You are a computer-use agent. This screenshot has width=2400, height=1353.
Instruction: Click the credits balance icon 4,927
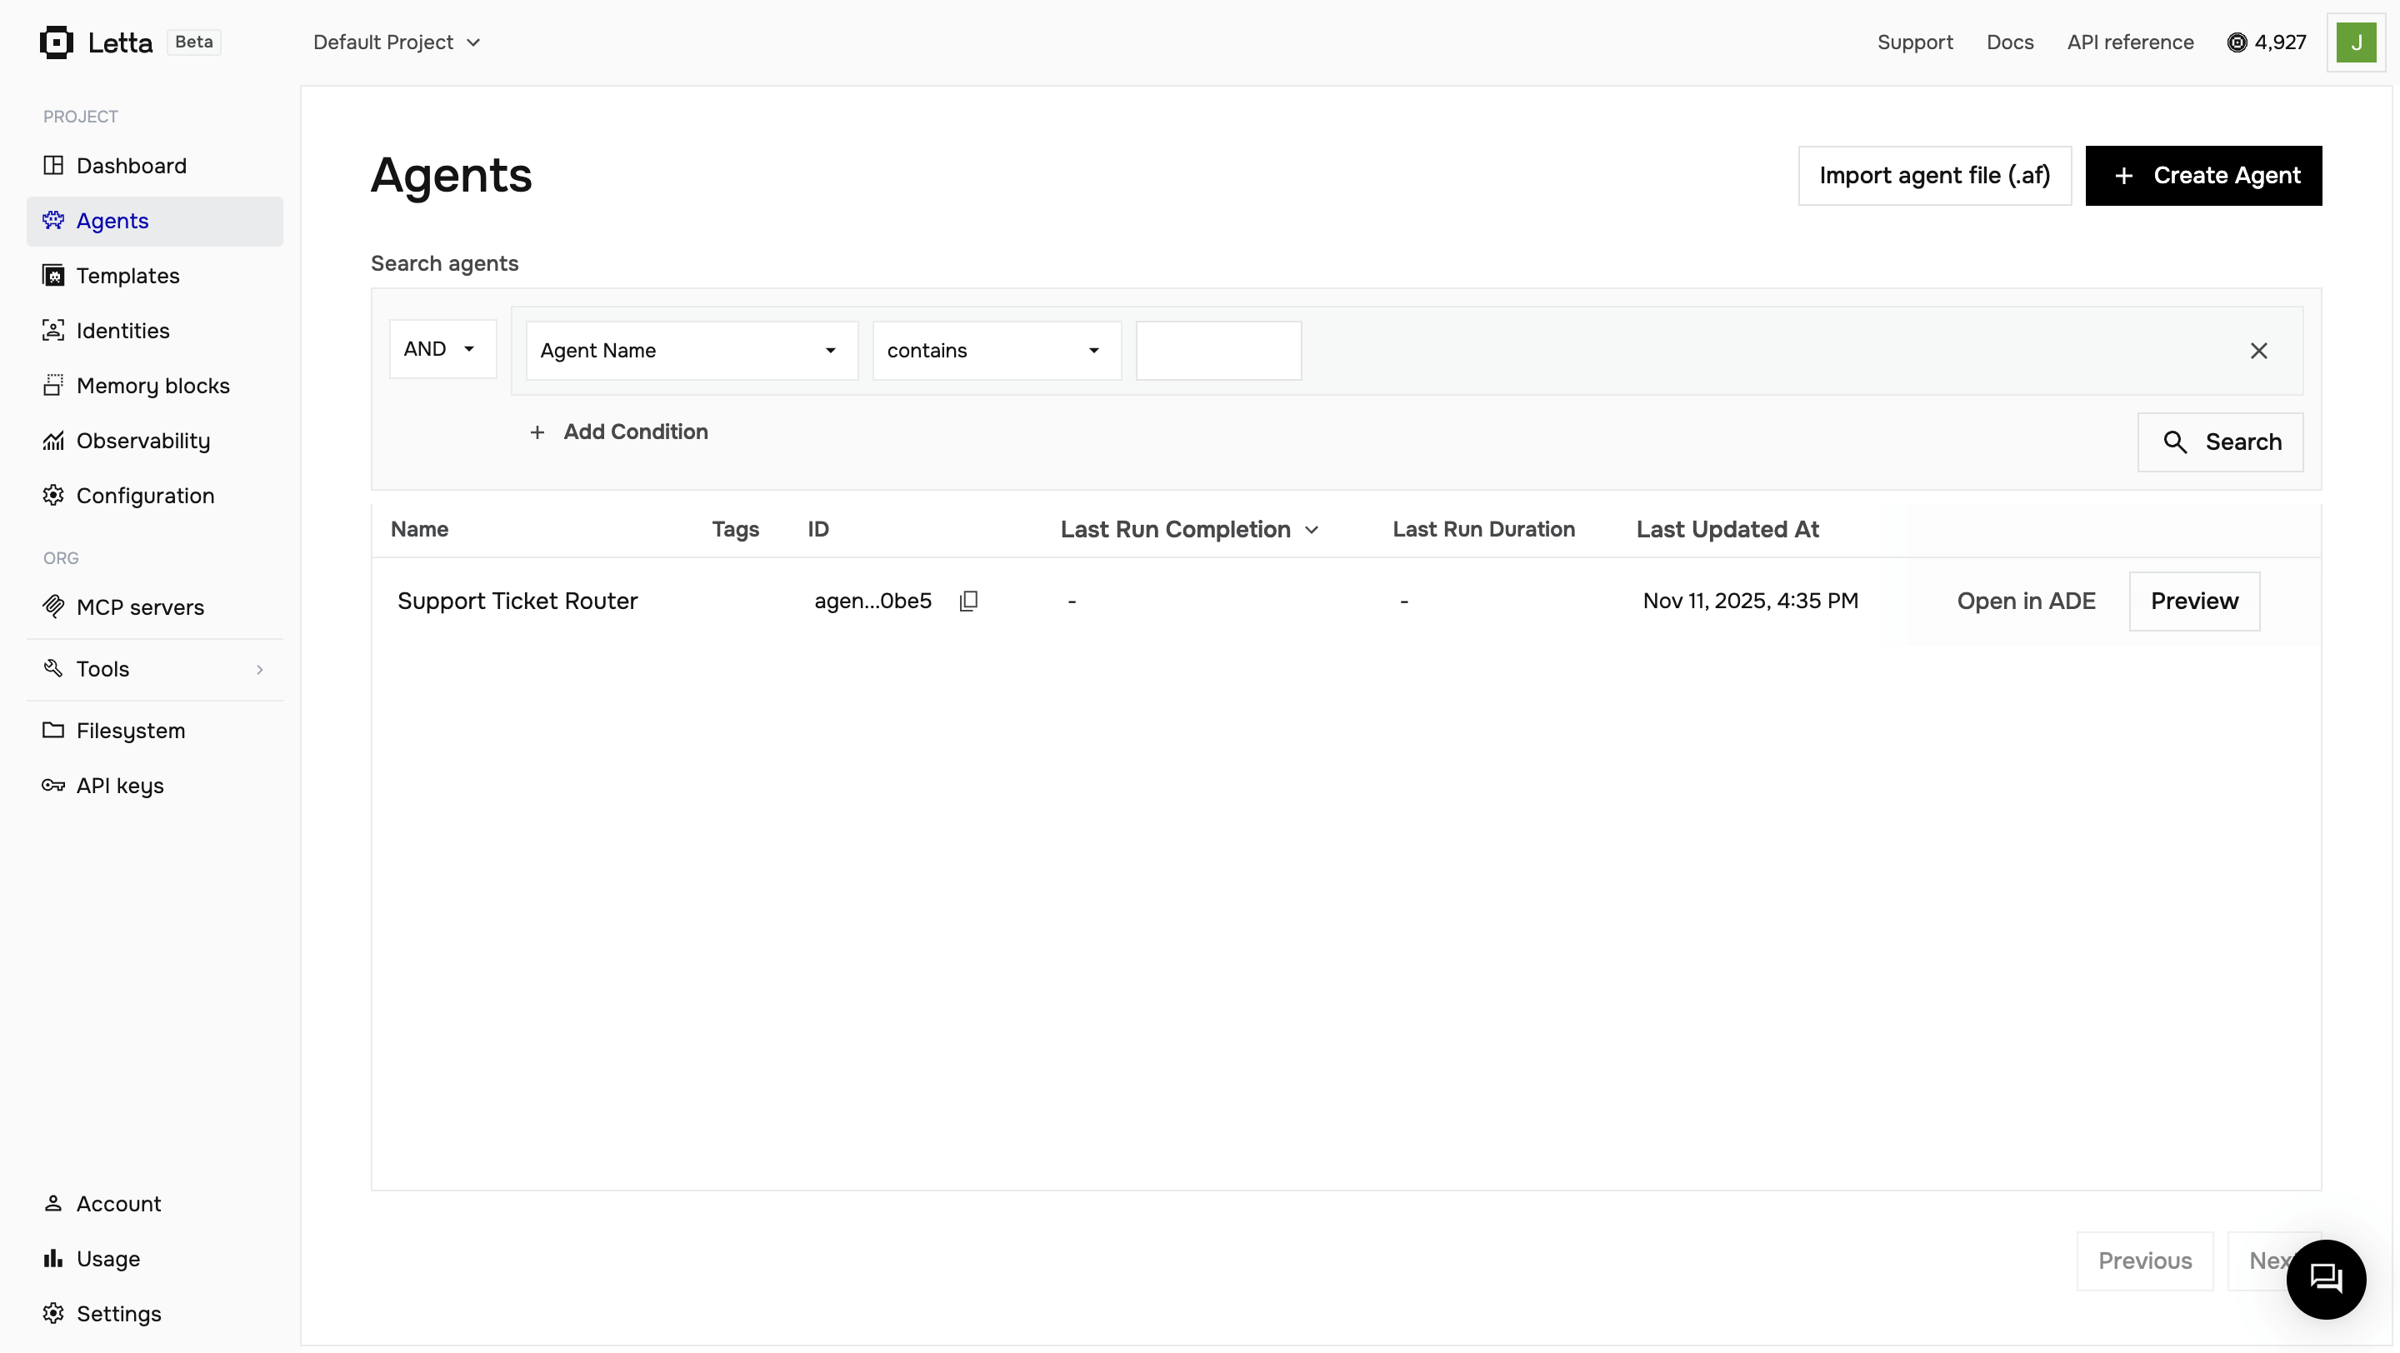coord(2236,42)
